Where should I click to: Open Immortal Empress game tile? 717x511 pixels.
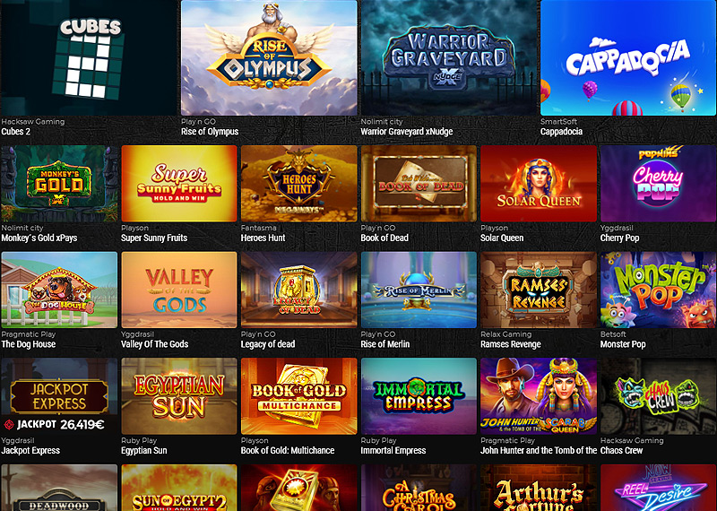pyautogui.click(x=419, y=396)
